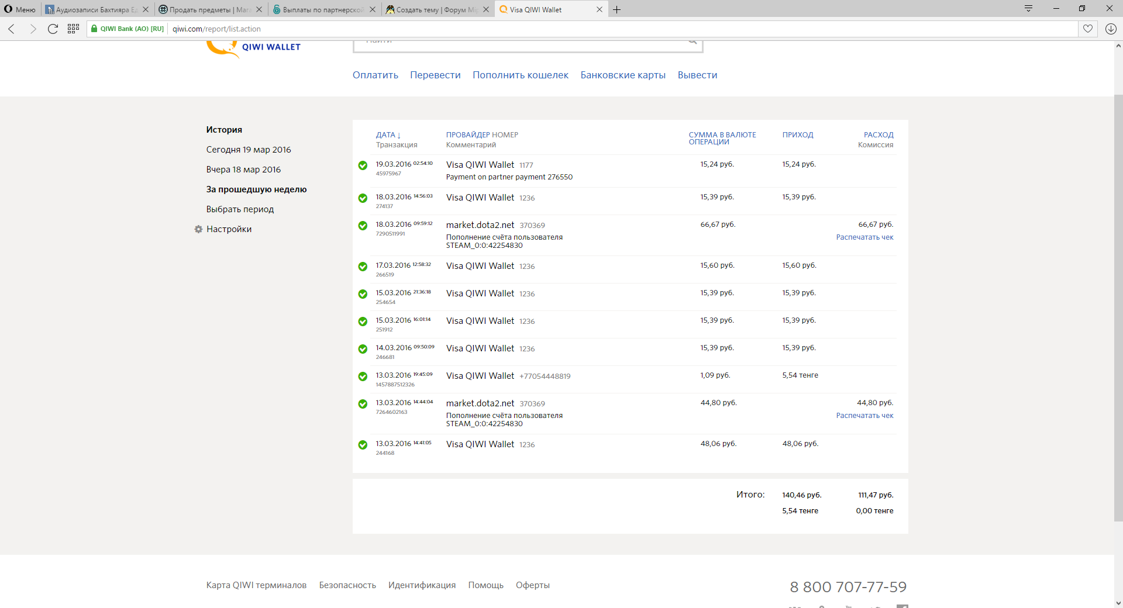Close the Выплаты по партнерской tab
1123x608 pixels.
coord(373,9)
